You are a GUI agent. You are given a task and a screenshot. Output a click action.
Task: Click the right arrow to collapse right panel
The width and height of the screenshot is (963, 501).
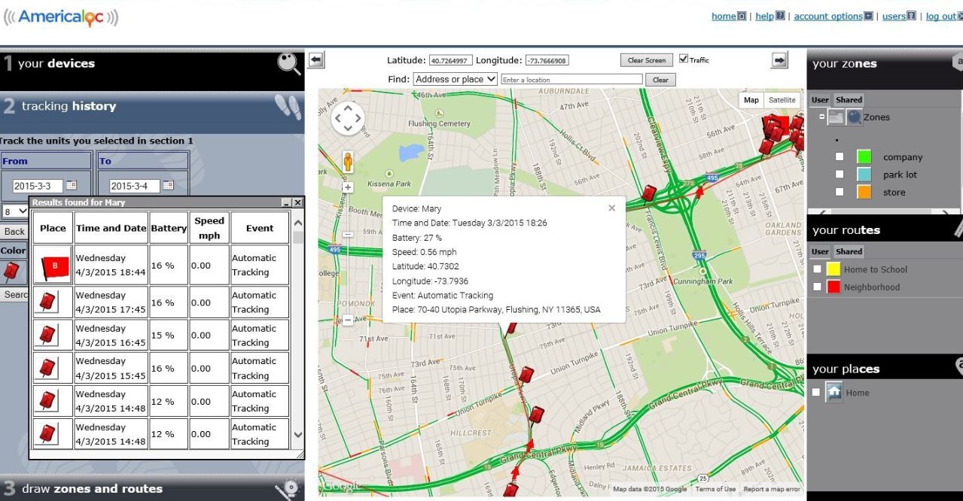780,60
